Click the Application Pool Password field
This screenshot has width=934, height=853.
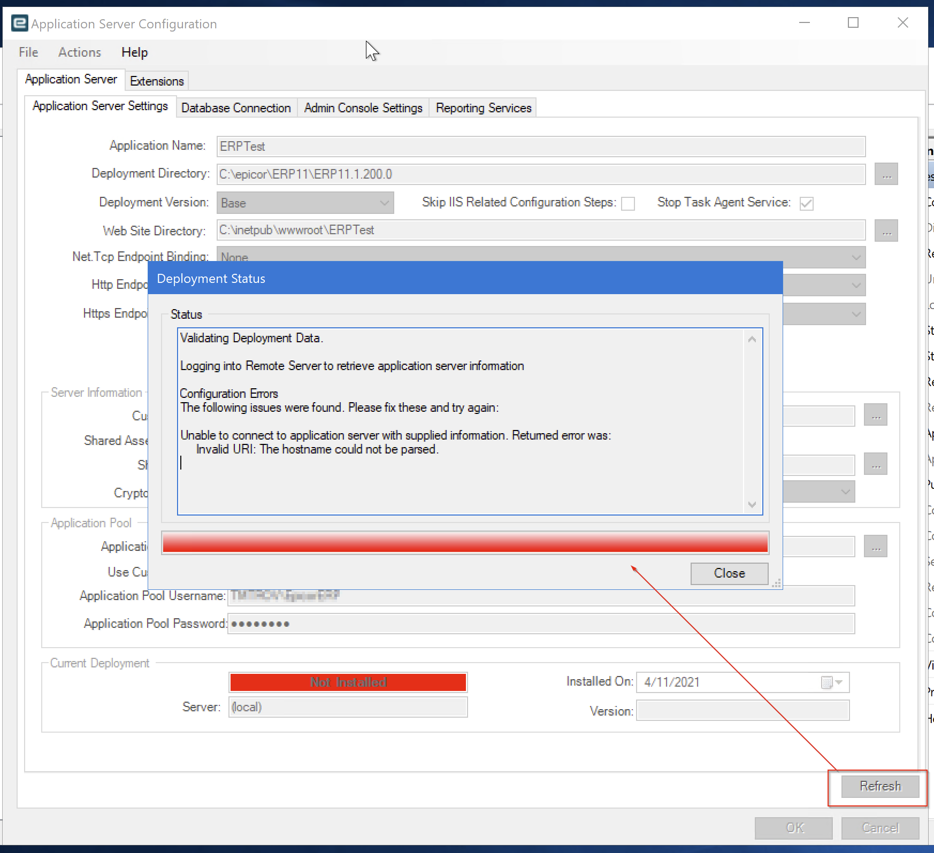pos(541,624)
